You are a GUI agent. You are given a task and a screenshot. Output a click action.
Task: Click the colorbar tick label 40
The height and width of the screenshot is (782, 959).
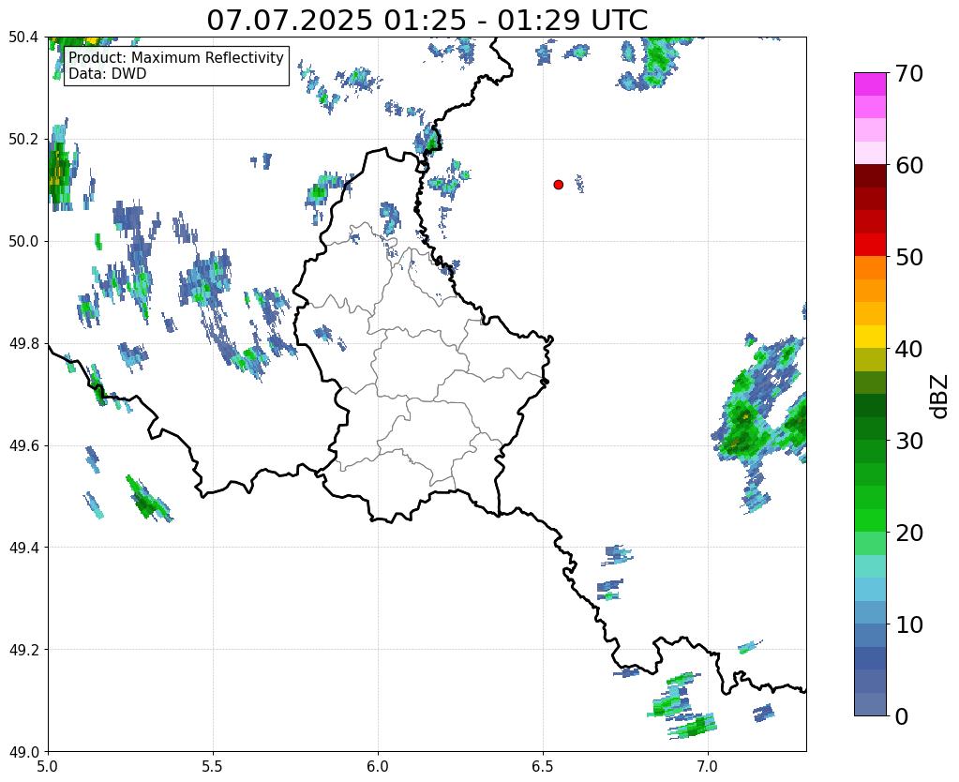pos(907,349)
